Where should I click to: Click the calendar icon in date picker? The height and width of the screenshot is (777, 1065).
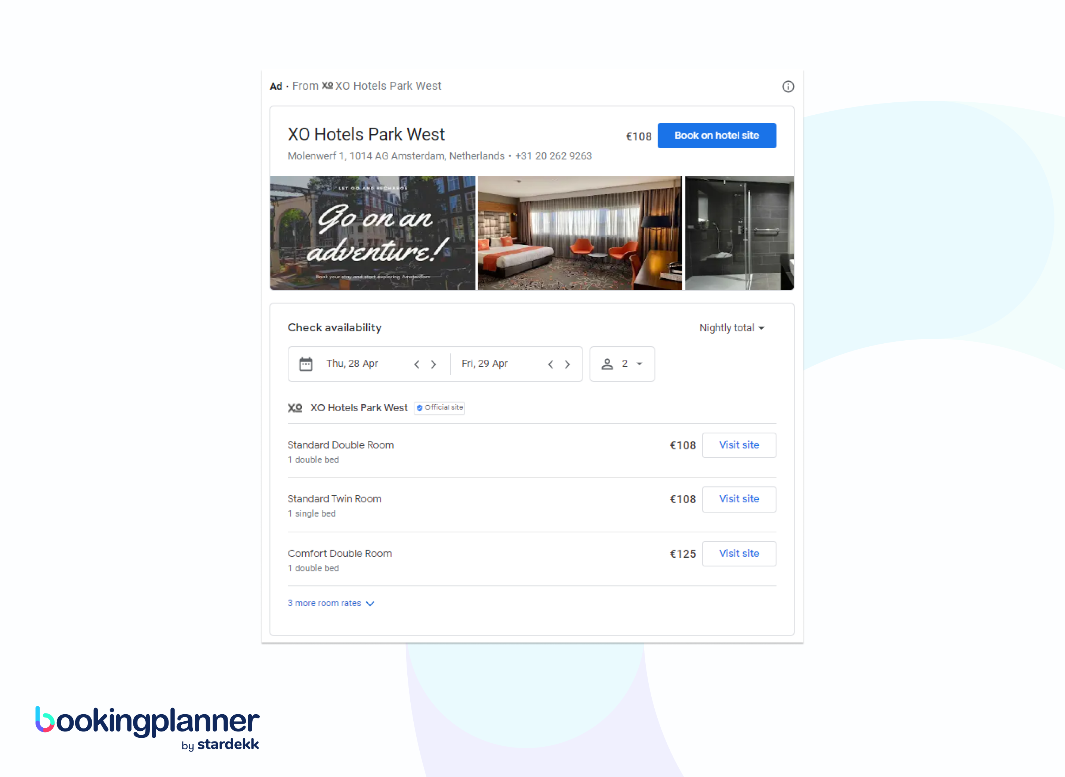pyautogui.click(x=306, y=364)
